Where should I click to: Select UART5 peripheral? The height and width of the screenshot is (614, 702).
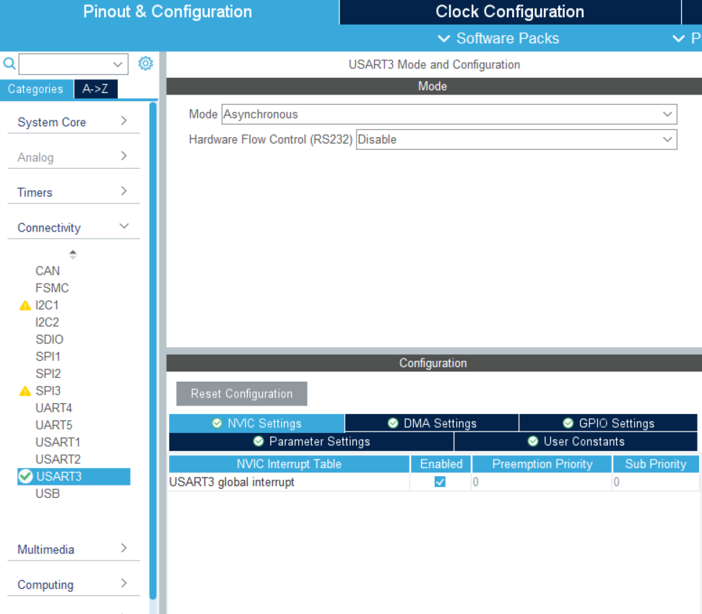(53, 425)
